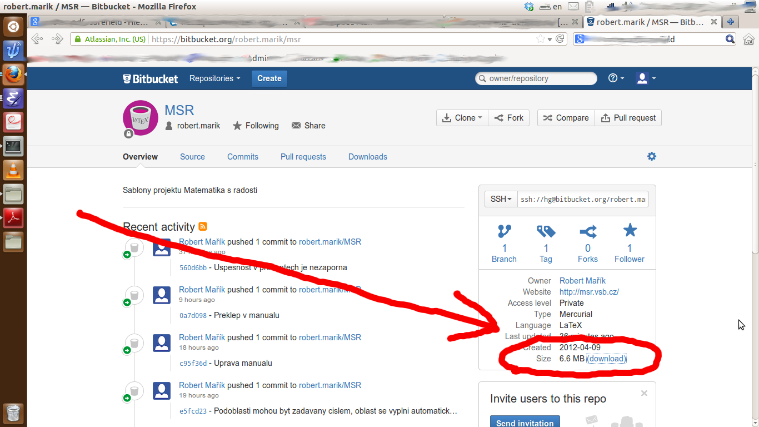Viewport: 759px width, 427px height.
Task: Click the MSR repository LaTeX avatar
Action: pos(141,118)
